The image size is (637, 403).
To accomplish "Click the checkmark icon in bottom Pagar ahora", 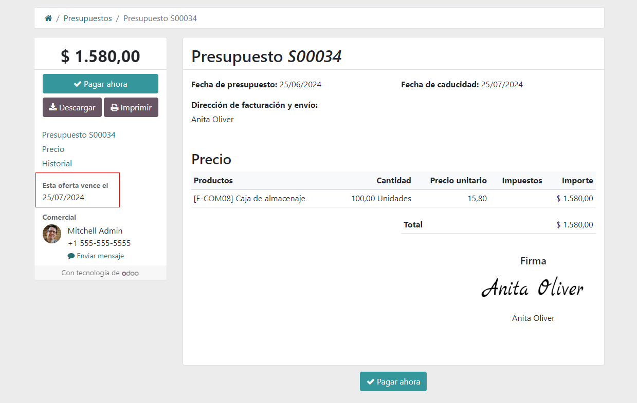I will 372,381.
